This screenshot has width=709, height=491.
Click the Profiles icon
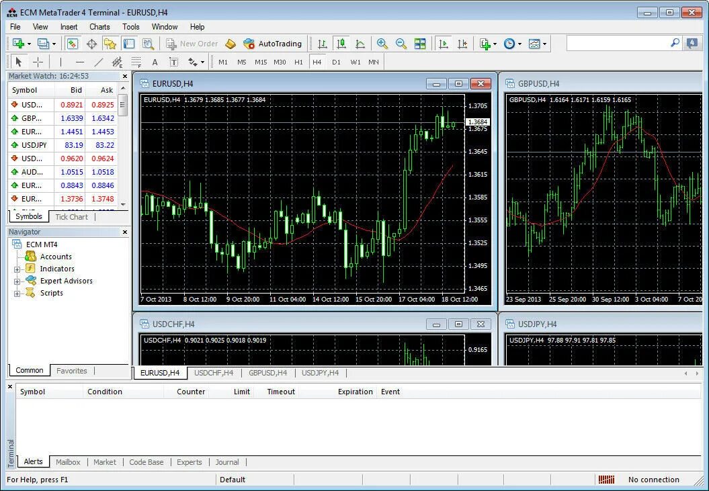point(43,44)
